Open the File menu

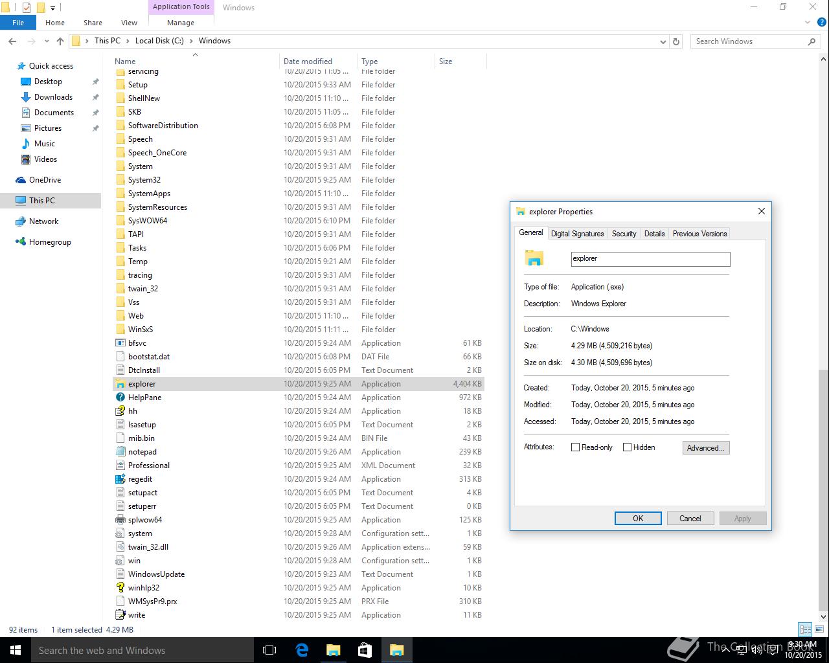click(x=18, y=23)
